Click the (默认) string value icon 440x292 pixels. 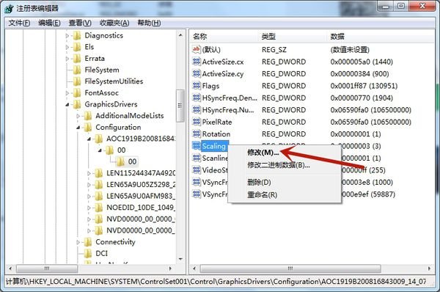click(x=197, y=49)
